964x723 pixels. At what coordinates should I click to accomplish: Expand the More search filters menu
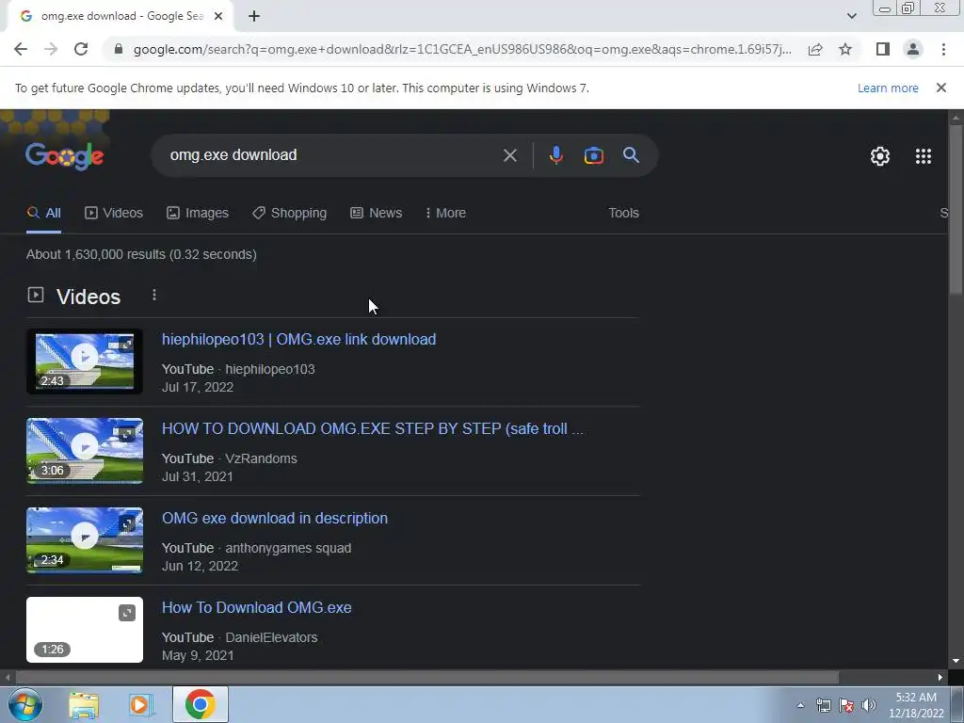pyautogui.click(x=445, y=214)
